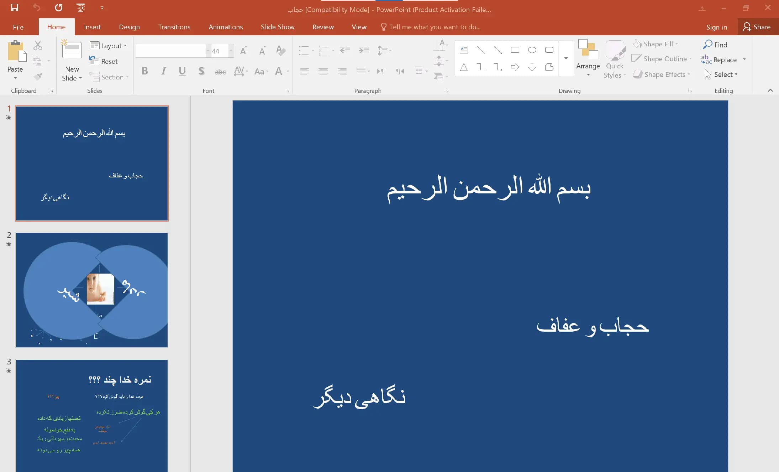
Task: Toggle right-to-left text direction
Action: point(400,71)
